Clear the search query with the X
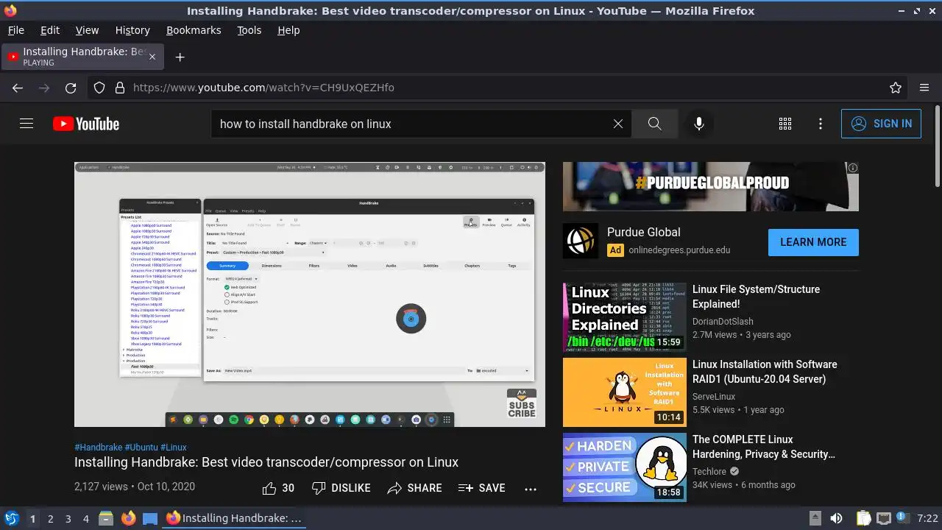942x530 pixels. pos(618,124)
